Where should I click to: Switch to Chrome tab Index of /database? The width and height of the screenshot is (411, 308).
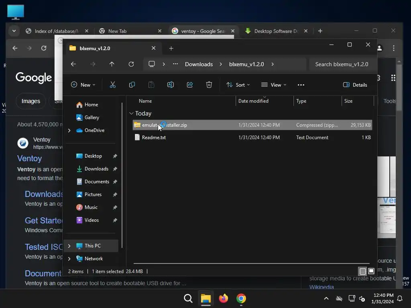point(57,31)
